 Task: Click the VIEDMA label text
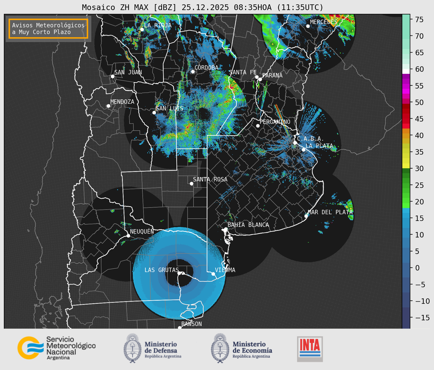[225, 270]
